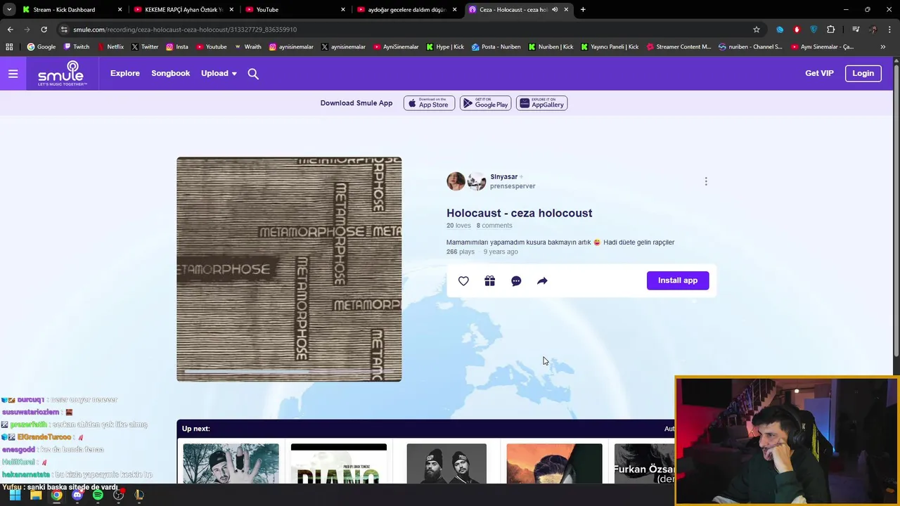
Task: View site information icon in address bar
Action: point(64,30)
